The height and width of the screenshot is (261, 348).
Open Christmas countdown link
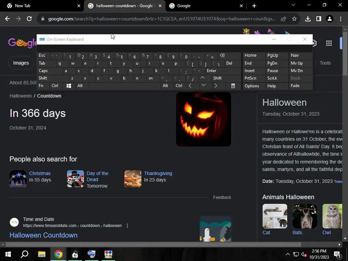pos(40,173)
